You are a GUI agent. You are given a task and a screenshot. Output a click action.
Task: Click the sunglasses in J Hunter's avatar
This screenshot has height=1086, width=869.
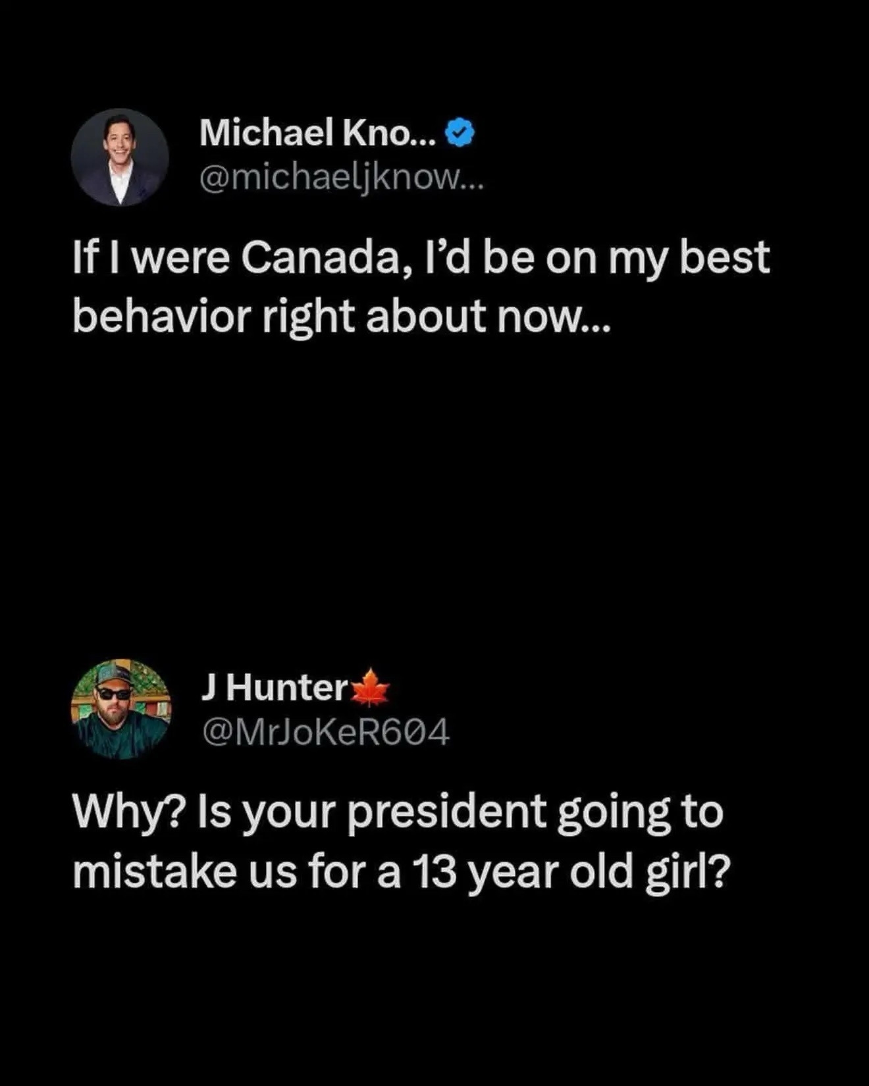pyautogui.click(x=115, y=693)
